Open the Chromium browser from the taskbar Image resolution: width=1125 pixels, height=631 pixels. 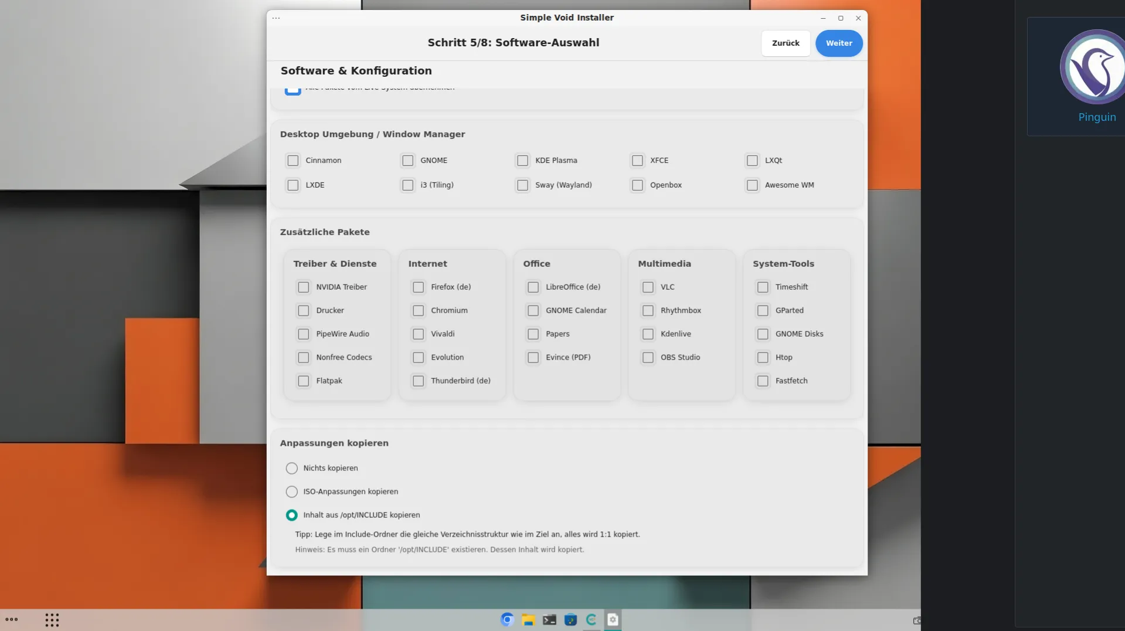(507, 620)
